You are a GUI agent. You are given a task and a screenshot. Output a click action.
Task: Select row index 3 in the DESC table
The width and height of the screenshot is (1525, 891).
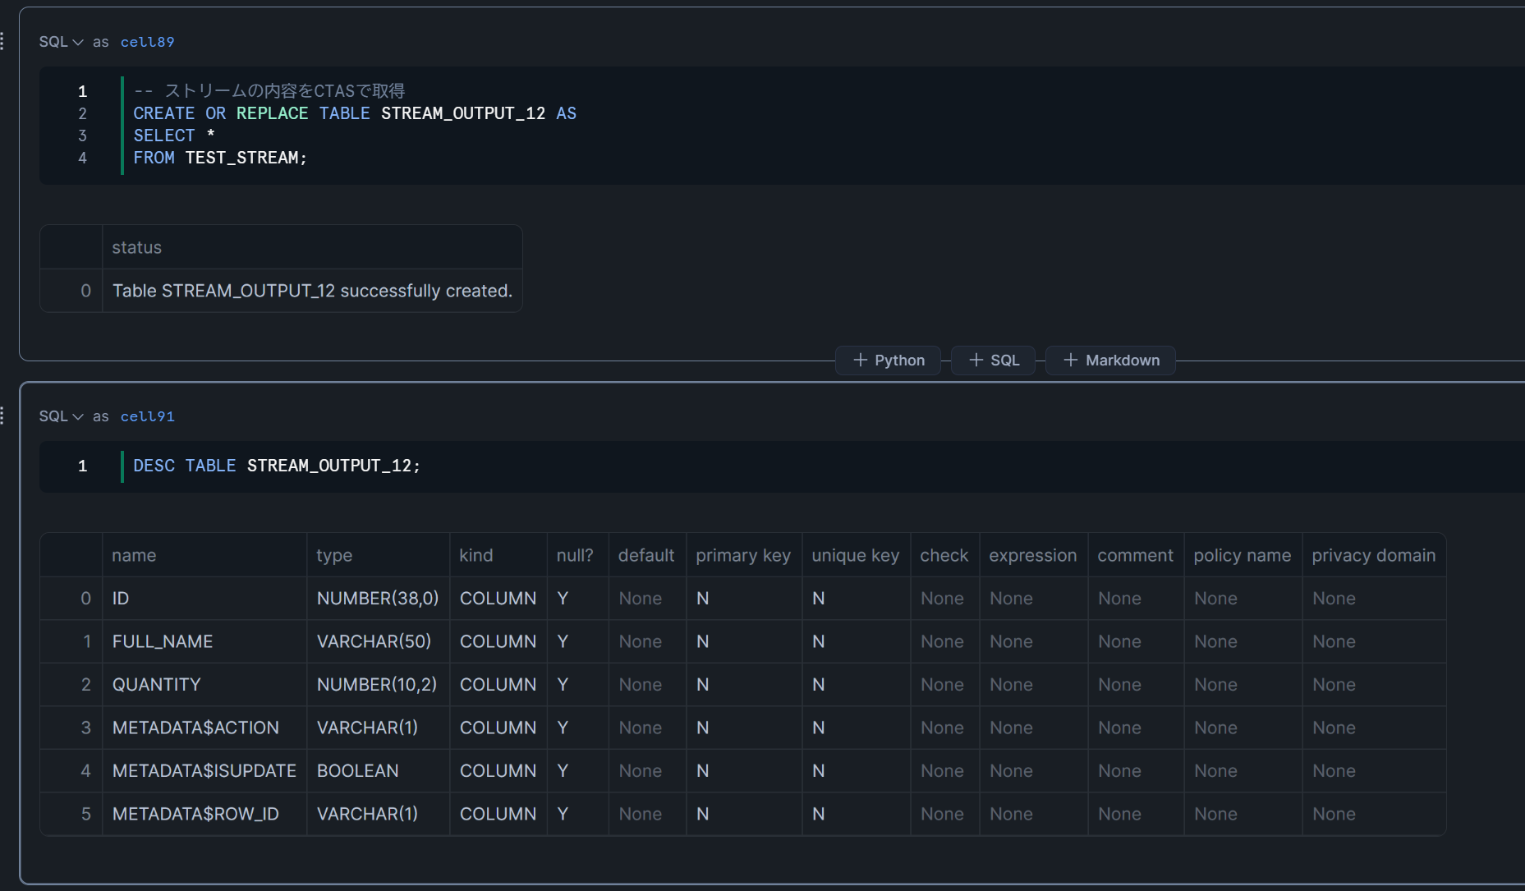(x=71, y=728)
